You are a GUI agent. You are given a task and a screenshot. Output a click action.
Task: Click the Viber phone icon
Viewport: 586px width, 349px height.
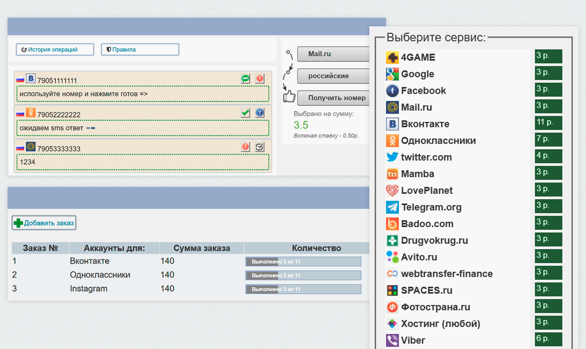point(392,340)
